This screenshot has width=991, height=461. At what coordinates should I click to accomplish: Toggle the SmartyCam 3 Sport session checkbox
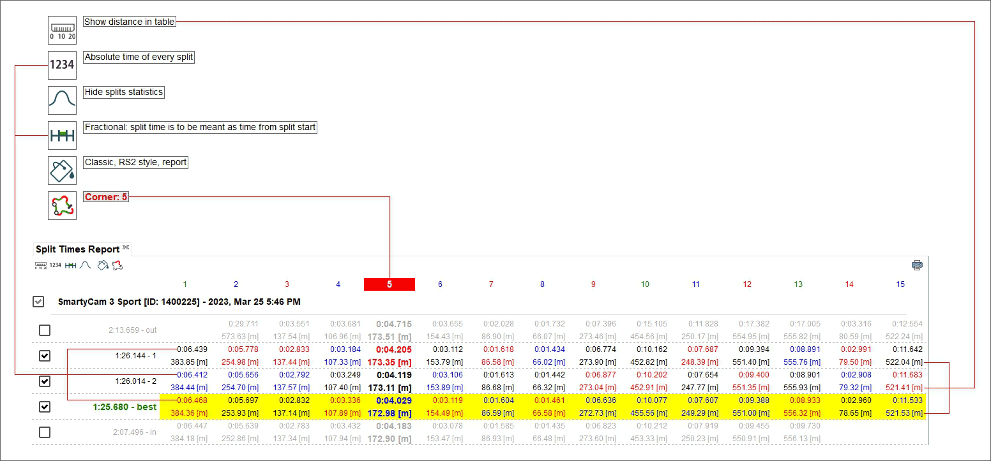pyautogui.click(x=39, y=302)
